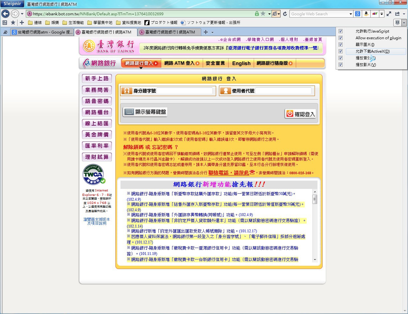
Task: Focus the 身分證字號 input field
Action: 185,91
